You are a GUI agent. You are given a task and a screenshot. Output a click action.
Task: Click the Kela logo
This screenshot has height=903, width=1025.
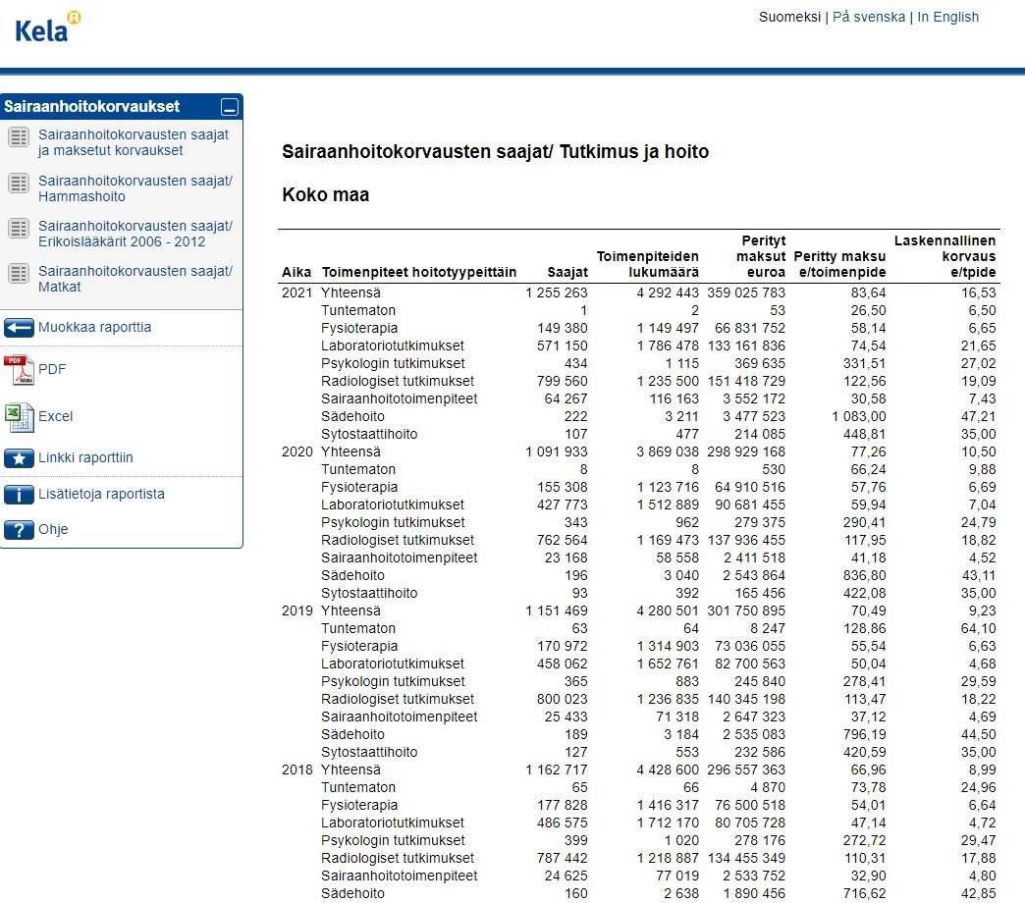pyautogui.click(x=47, y=27)
